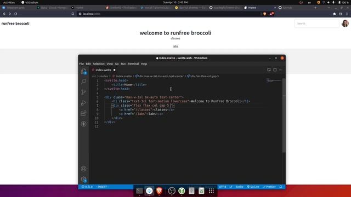Image resolution: width=351 pixels, height=197 pixels.
Task: Open the Trash from the dock
Action: [x=201, y=191]
